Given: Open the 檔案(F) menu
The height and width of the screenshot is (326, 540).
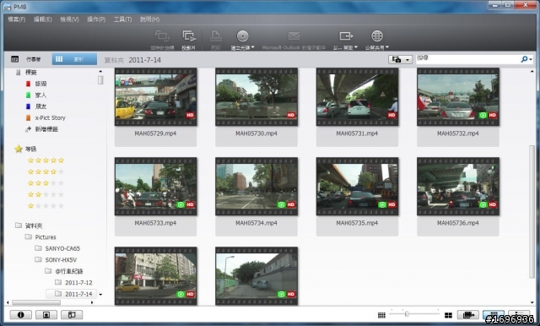Looking at the screenshot, I should tap(17, 19).
